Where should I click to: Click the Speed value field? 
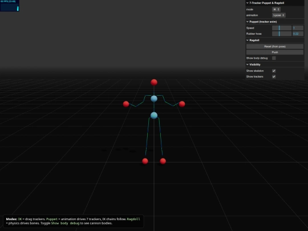point(298,28)
